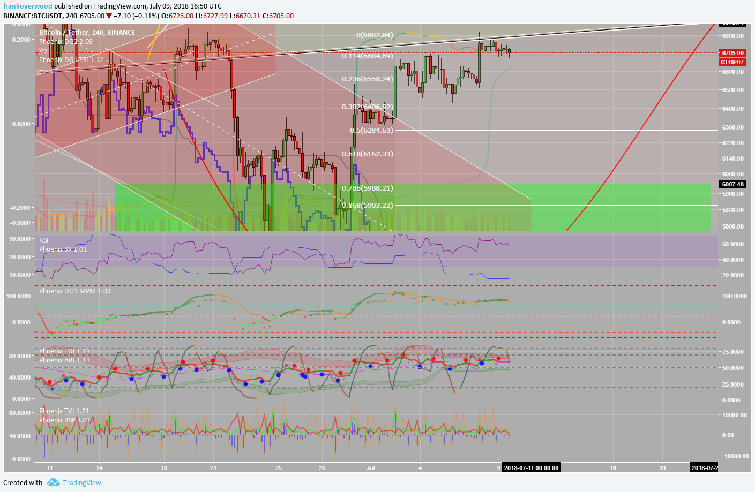Screen dimensions: 755x492
Task: Click the open value O:6726.00
Action: click(177, 16)
